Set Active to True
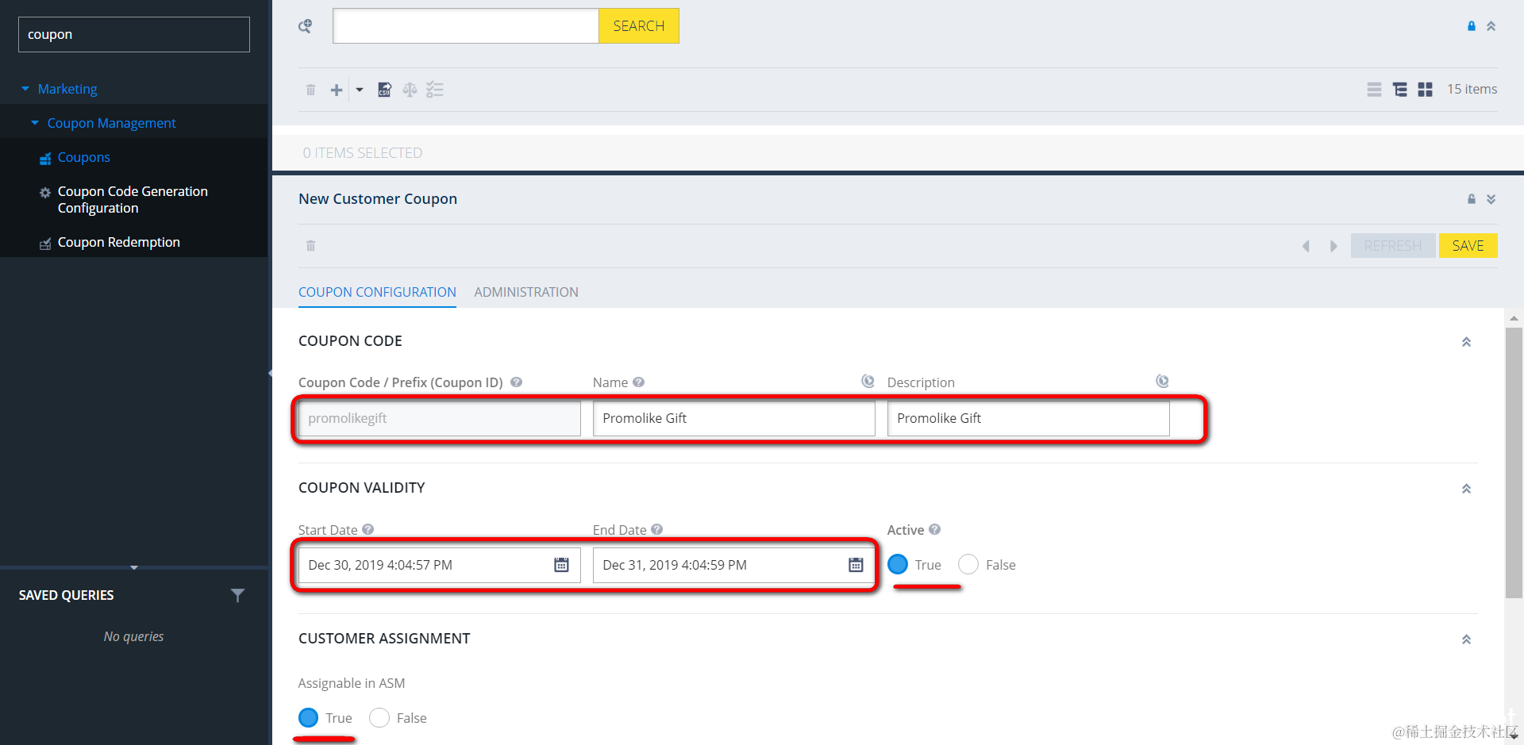The width and height of the screenshot is (1524, 745). point(898,564)
